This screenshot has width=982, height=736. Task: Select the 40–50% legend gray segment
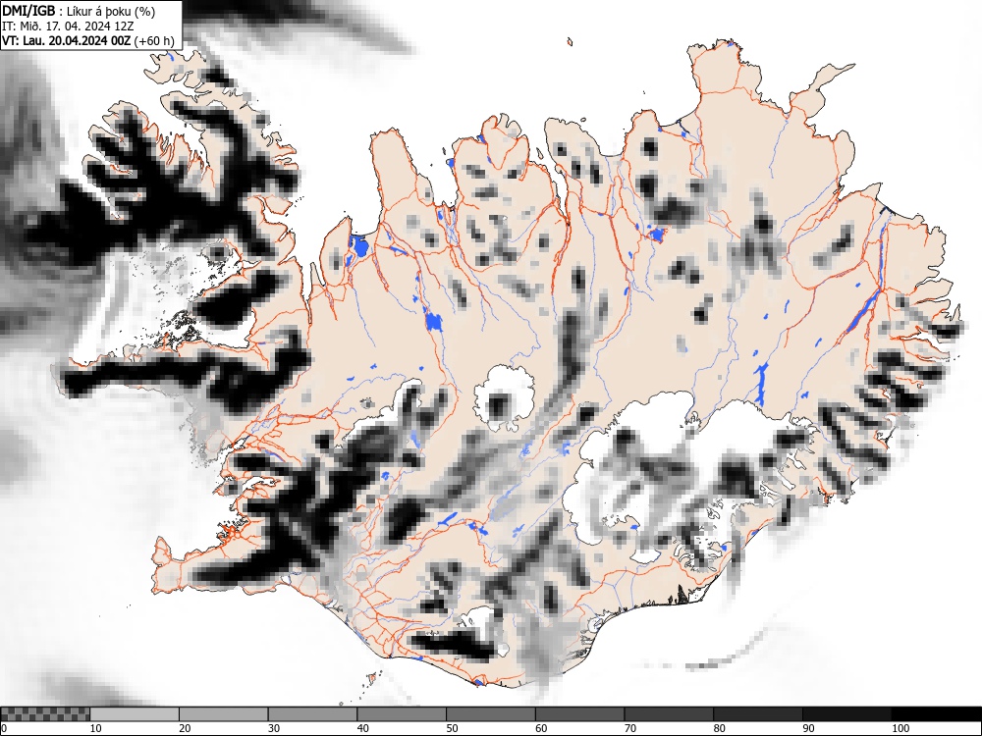click(402, 714)
